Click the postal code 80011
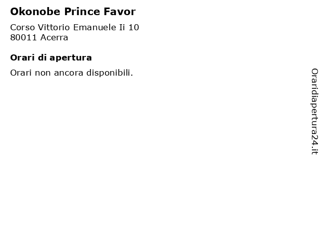Viewport: 323px width, 242px height. coord(24,38)
